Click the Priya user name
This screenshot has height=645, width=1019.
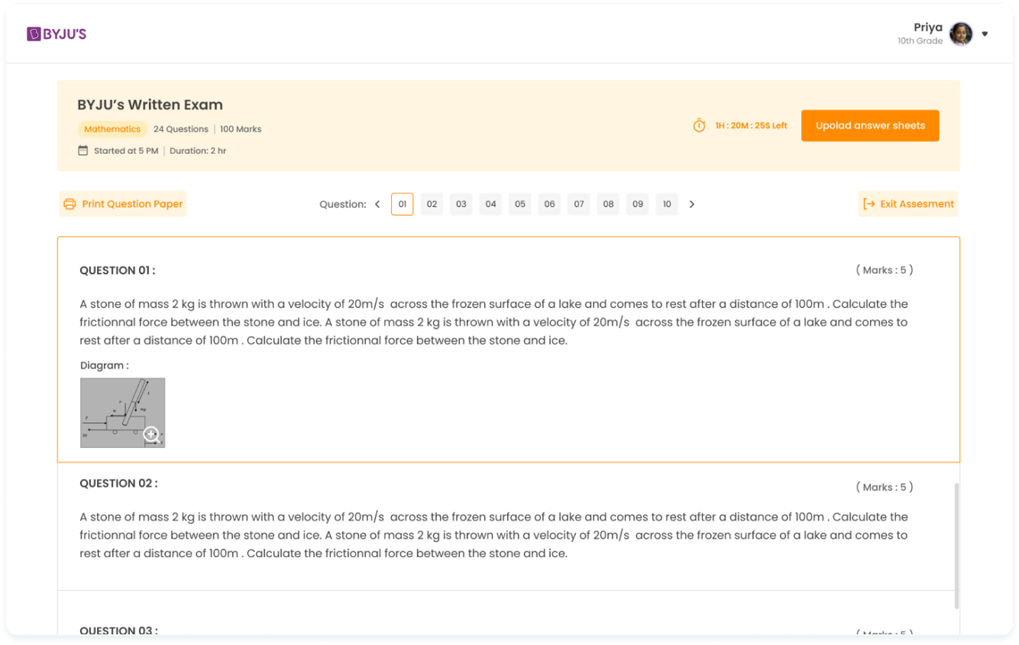pyautogui.click(x=928, y=28)
